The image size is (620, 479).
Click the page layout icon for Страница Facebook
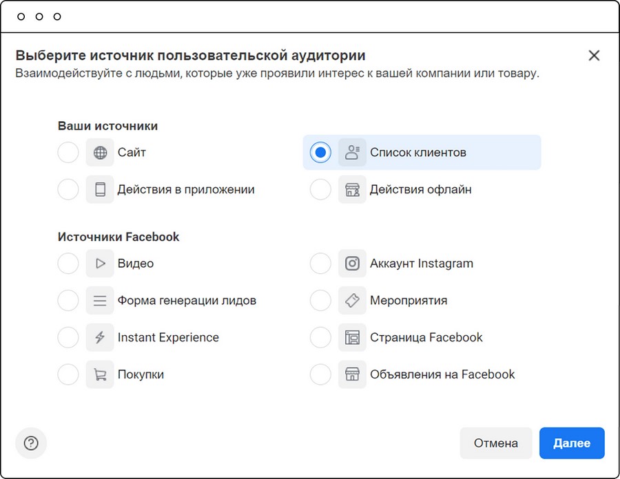352,337
